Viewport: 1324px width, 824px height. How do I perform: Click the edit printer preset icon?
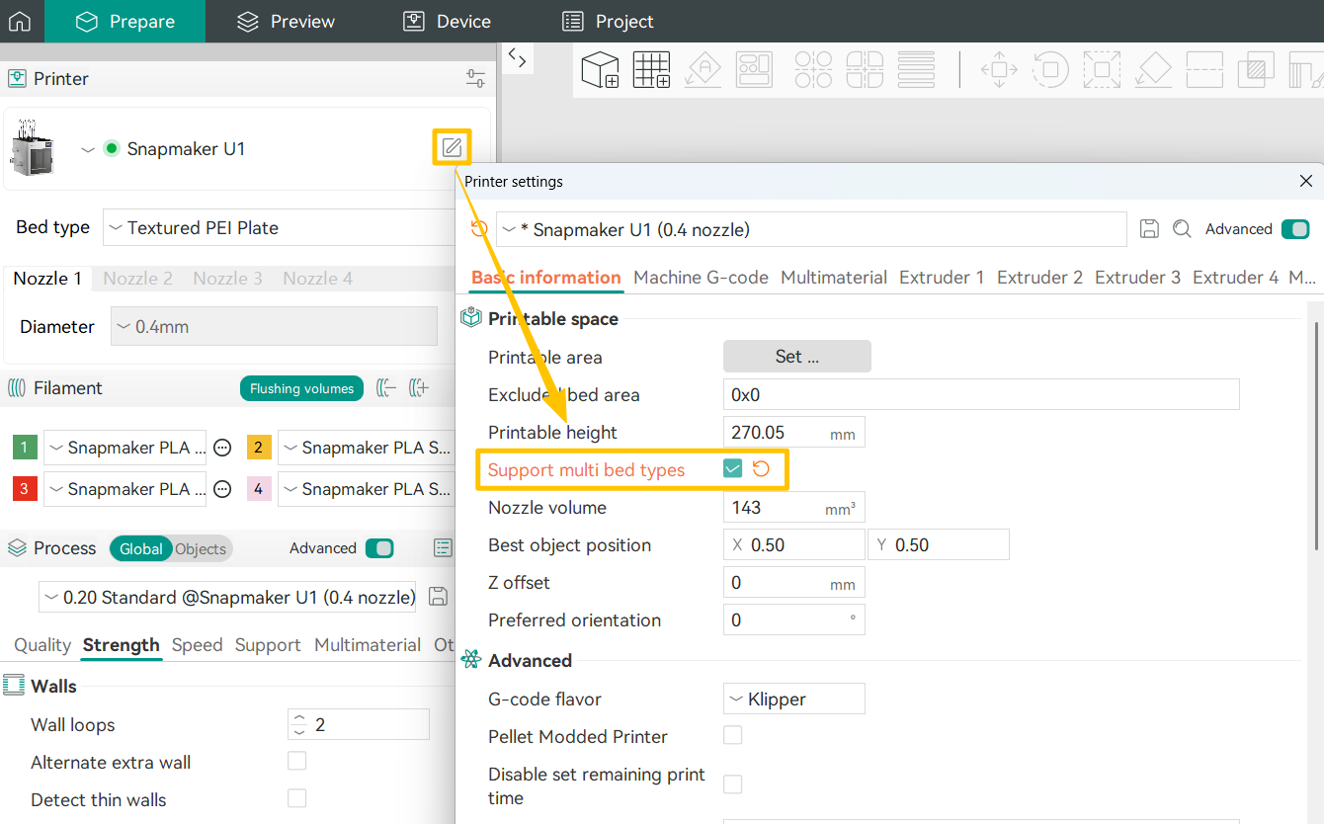[x=452, y=148]
